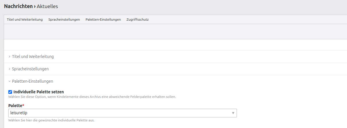This screenshot has height=128, width=347.
Task: Click the chevron icon beside Spracheinstellungen section
Action: [9, 69]
